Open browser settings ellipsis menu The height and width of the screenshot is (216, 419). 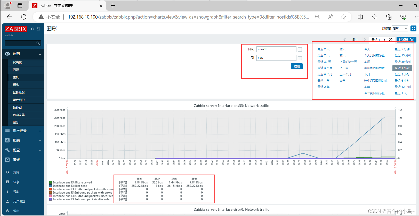click(x=416, y=17)
